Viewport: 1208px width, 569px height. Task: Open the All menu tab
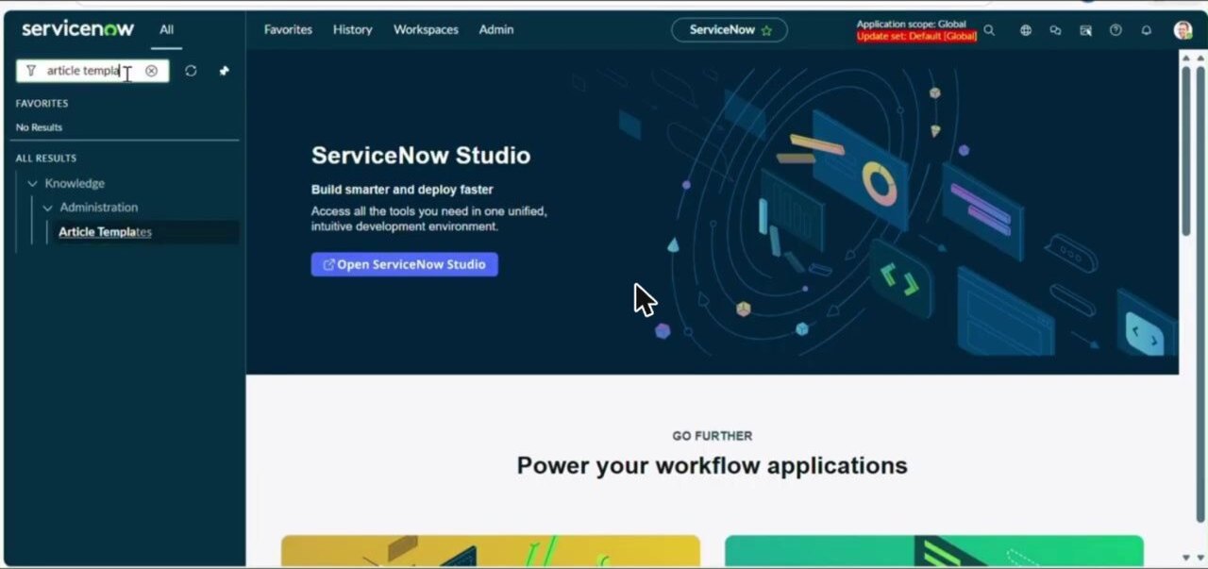(x=166, y=29)
